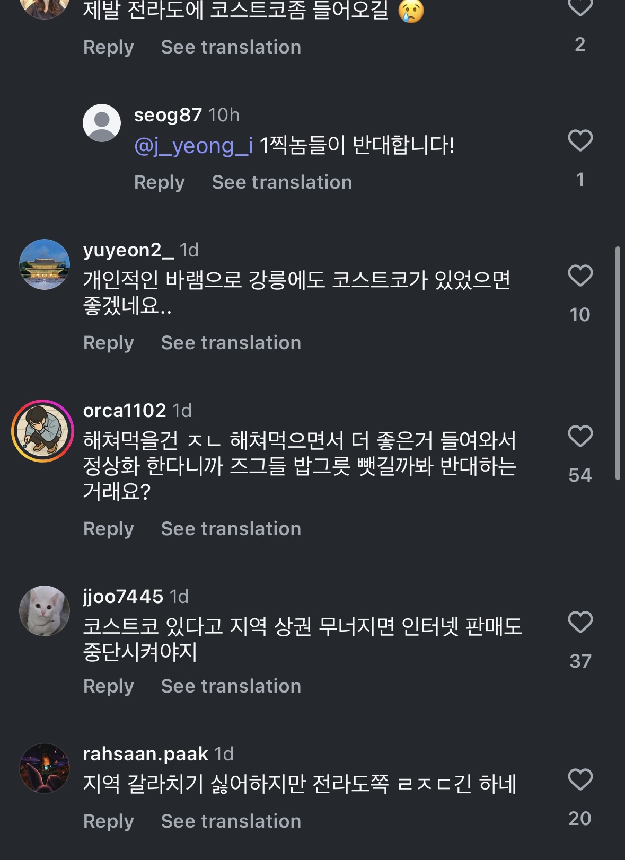625x860 pixels.
Task: Open yuyeon2_'s palace profile picture
Action: 45,264
